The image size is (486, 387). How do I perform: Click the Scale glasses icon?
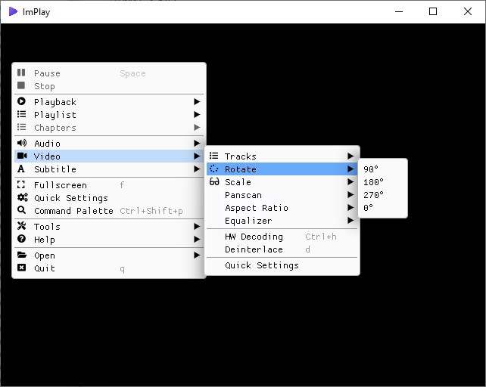[x=214, y=181]
